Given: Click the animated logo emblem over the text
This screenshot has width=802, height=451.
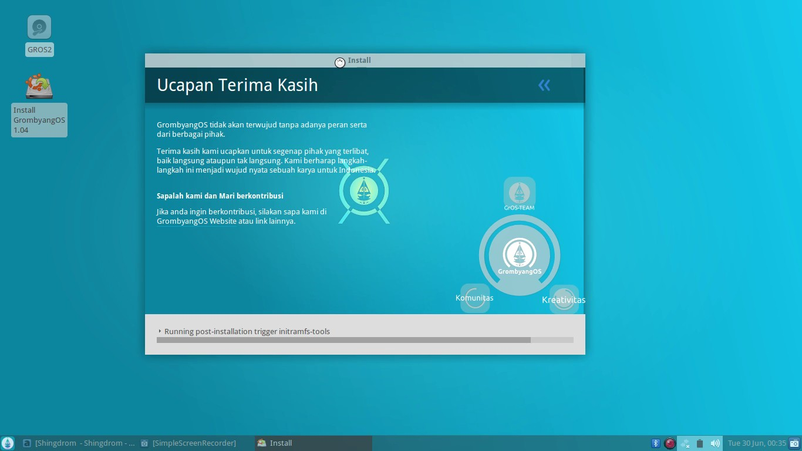Looking at the screenshot, I should click(x=364, y=191).
